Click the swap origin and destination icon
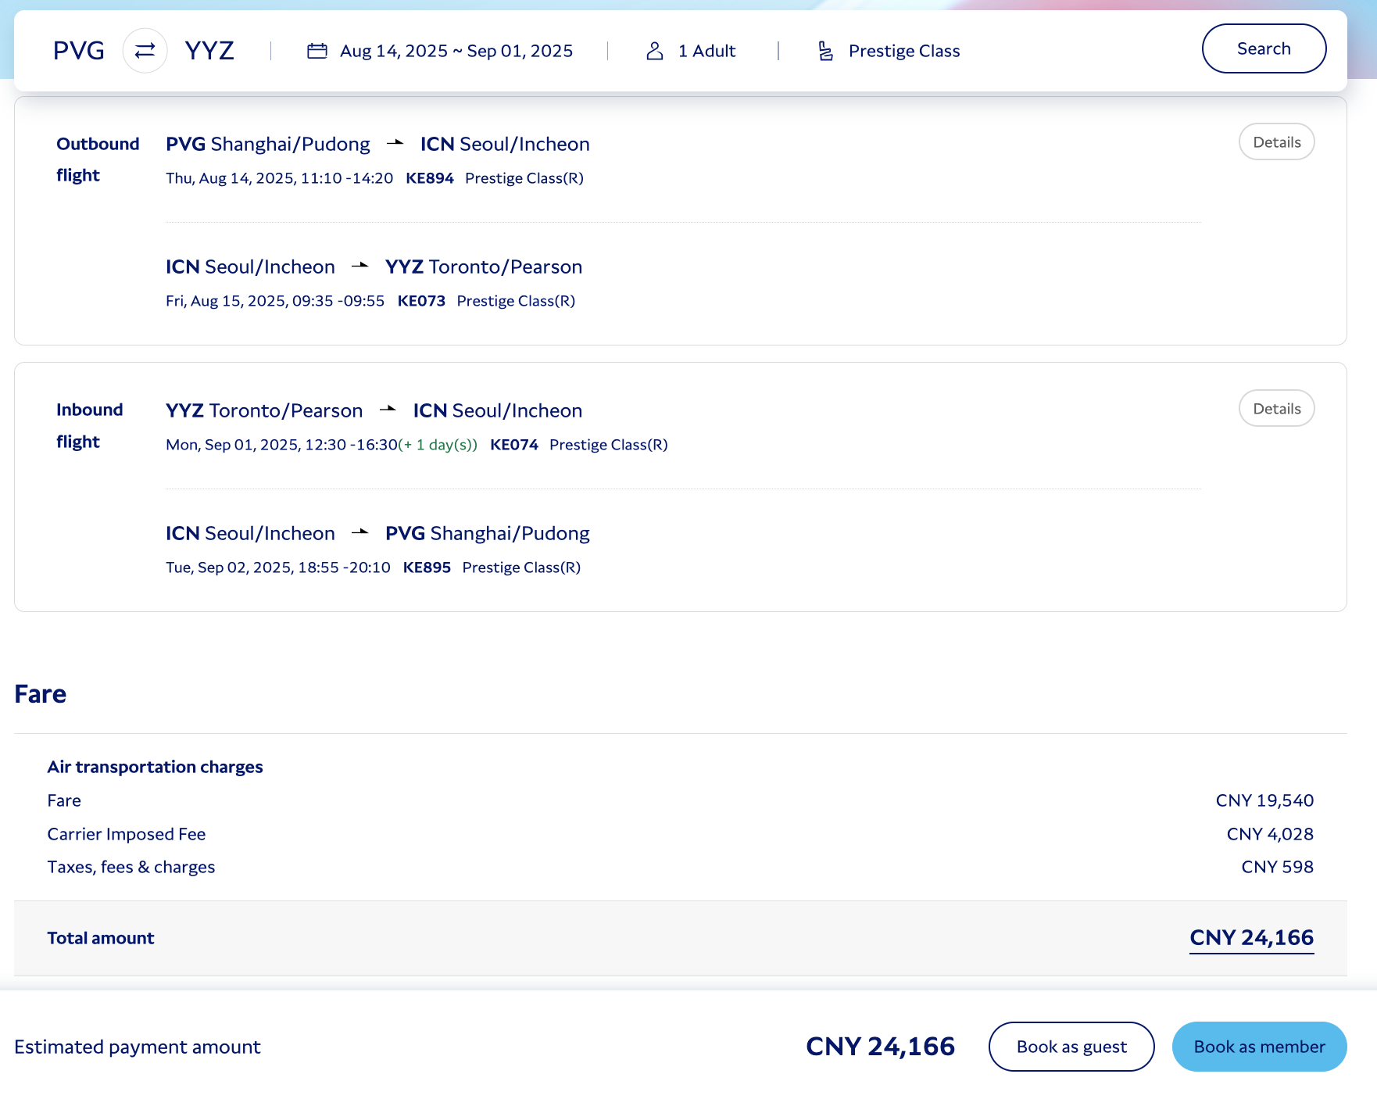 pyautogui.click(x=145, y=51)
